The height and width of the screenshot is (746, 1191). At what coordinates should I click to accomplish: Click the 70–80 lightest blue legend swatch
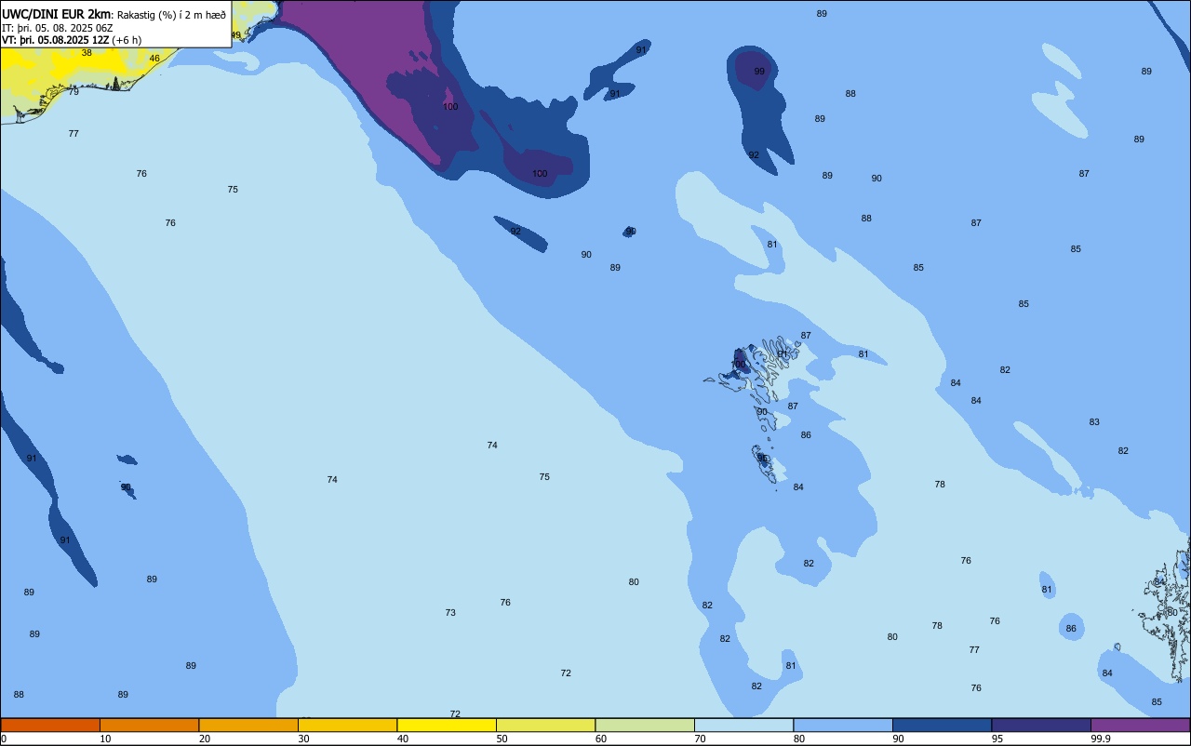(x=743, y=725)
